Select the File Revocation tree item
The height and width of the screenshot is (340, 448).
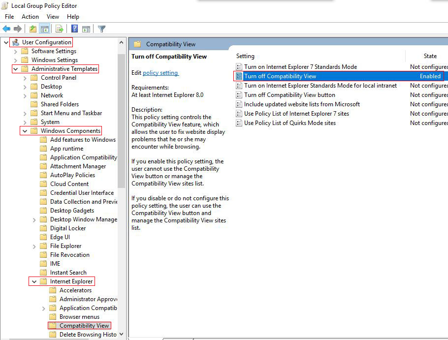click(x=70, y=255)
